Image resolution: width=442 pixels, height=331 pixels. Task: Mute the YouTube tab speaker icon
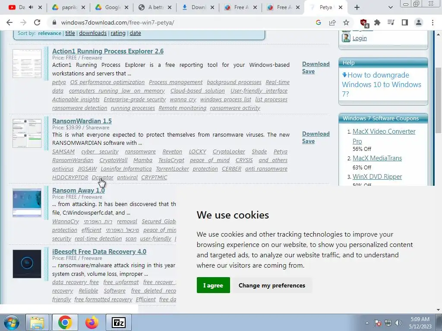point(31,7)
